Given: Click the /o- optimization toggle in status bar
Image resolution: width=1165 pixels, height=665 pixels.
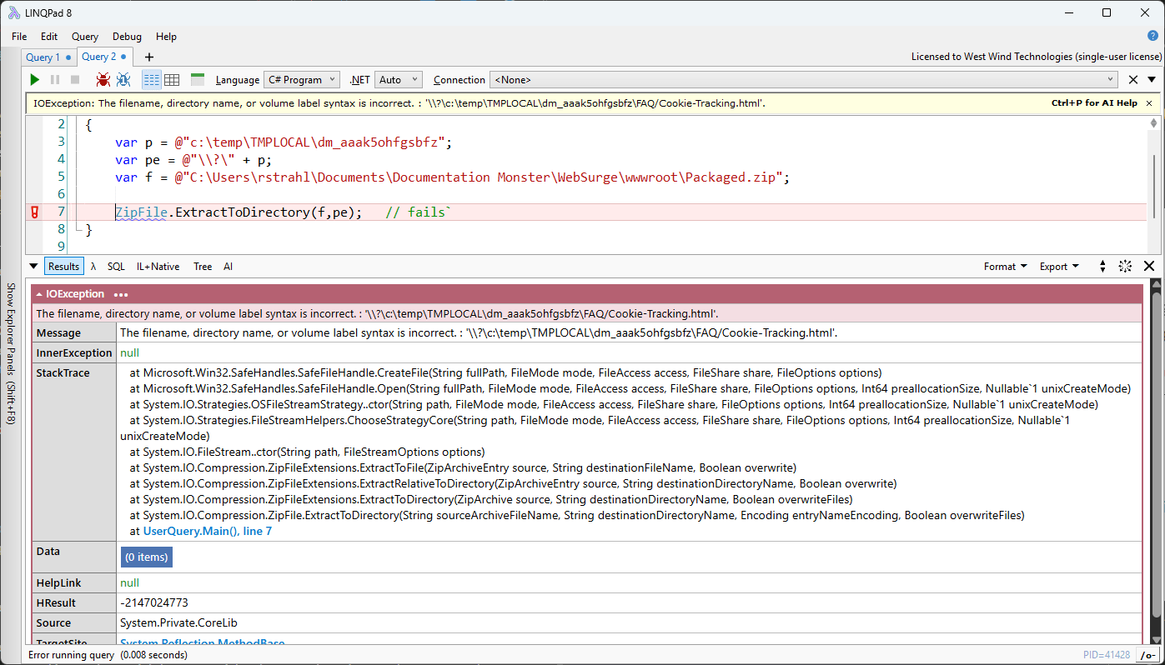Looking at the screenshot, I should pyautogui.click(x=1148, y=655).
